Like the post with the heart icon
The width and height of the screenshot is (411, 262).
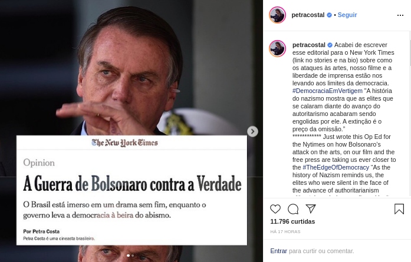point(275,209)
